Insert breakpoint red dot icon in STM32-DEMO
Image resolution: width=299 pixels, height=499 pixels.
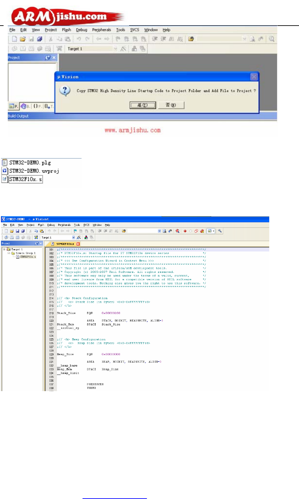coord(185,231)
